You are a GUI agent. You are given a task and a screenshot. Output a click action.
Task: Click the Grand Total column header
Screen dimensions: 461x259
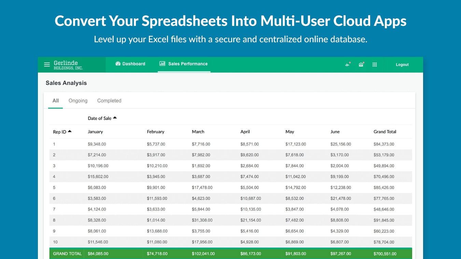click(x=385, y=132)
